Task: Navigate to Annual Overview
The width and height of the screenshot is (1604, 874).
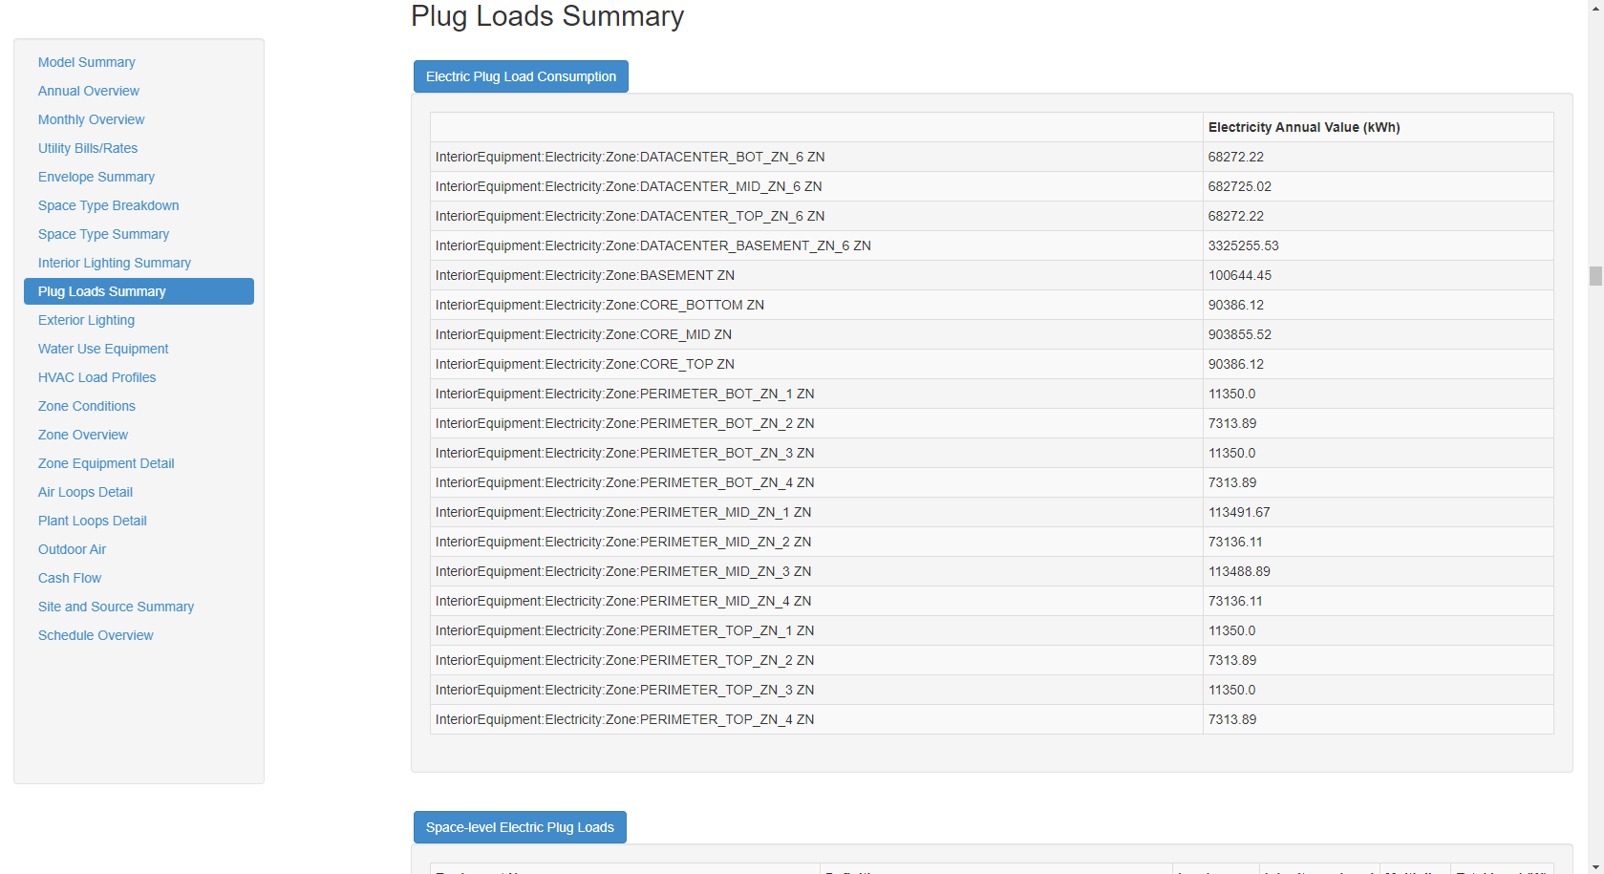Action: point(88,91)
